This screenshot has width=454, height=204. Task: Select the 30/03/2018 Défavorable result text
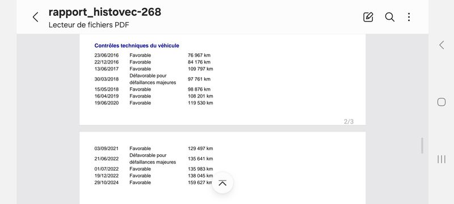tap(153, 79)
